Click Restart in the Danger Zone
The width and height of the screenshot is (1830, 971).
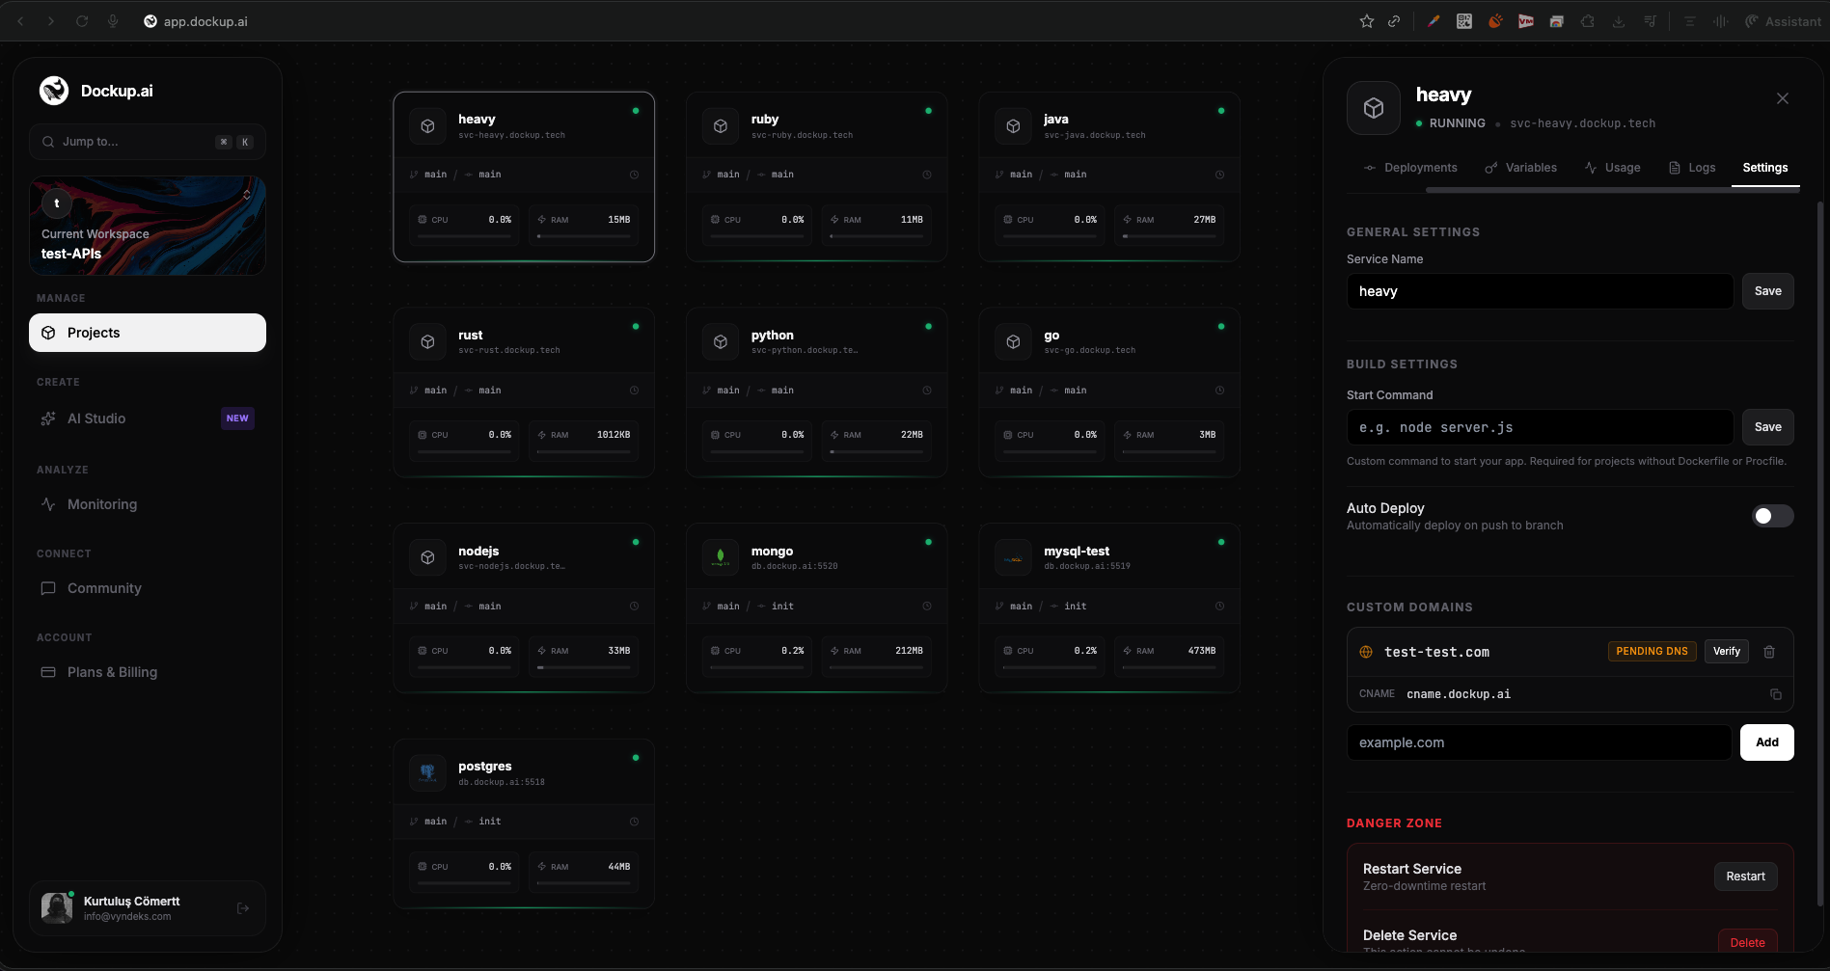pos(1745,876)
